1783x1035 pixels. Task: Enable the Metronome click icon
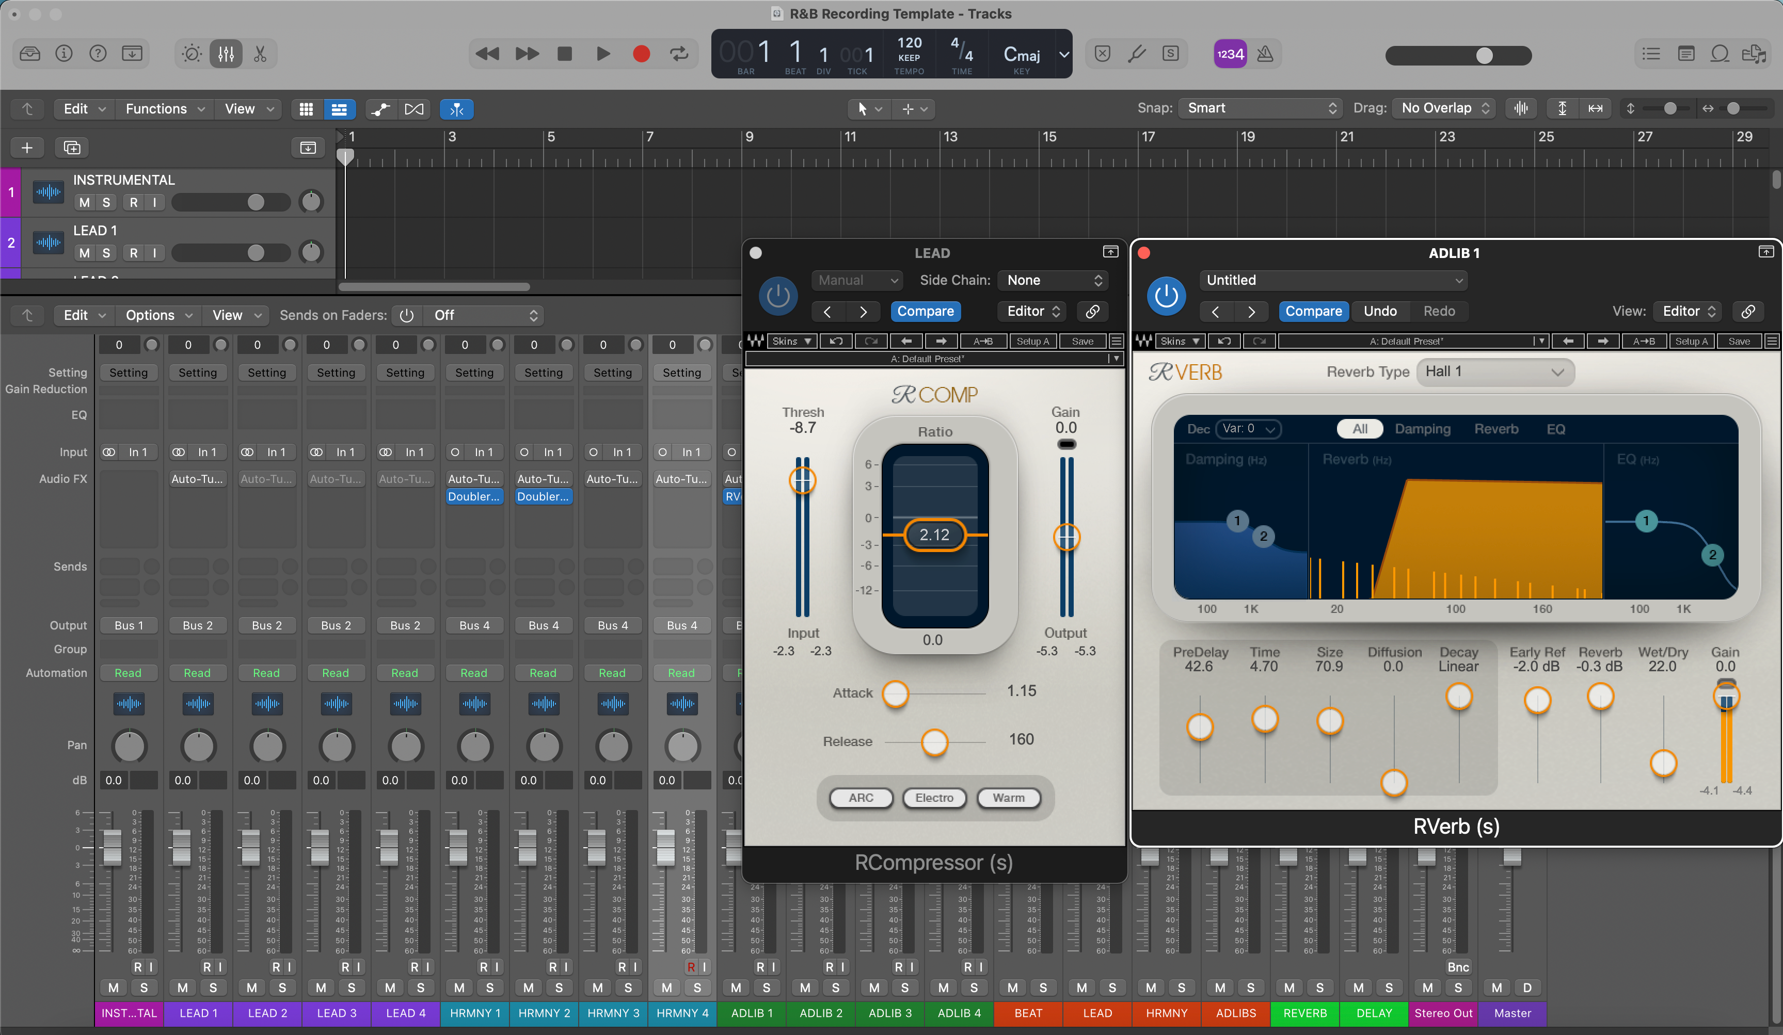[x=1265, y=54]
